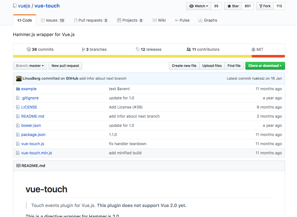Click the red language bar segment

tap(268, 56)
